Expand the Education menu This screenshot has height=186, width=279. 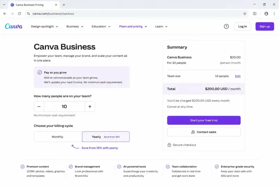[x=101, y=26]
